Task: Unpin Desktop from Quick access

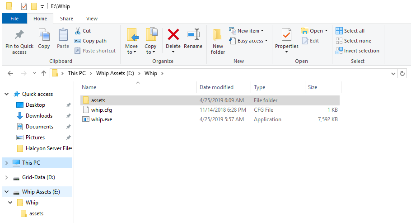Action: pos(68,105)
